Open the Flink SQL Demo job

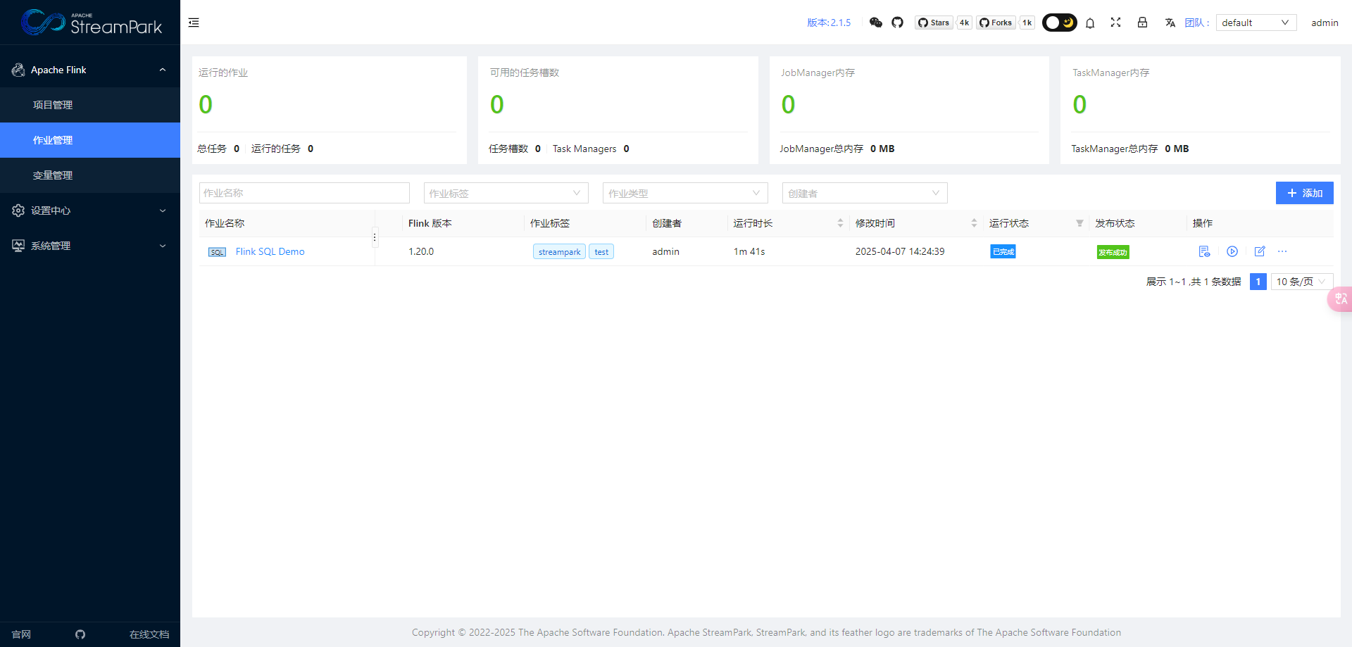click(x=270, y=251)
